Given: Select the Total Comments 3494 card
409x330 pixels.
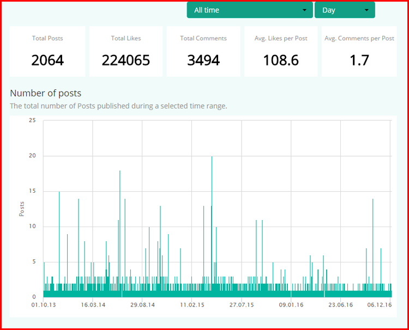Looking at the screenshot, I should click(x=203, y=51).
